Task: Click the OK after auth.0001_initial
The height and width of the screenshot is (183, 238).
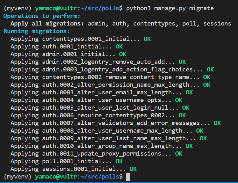Action: (x=119, y=47)
